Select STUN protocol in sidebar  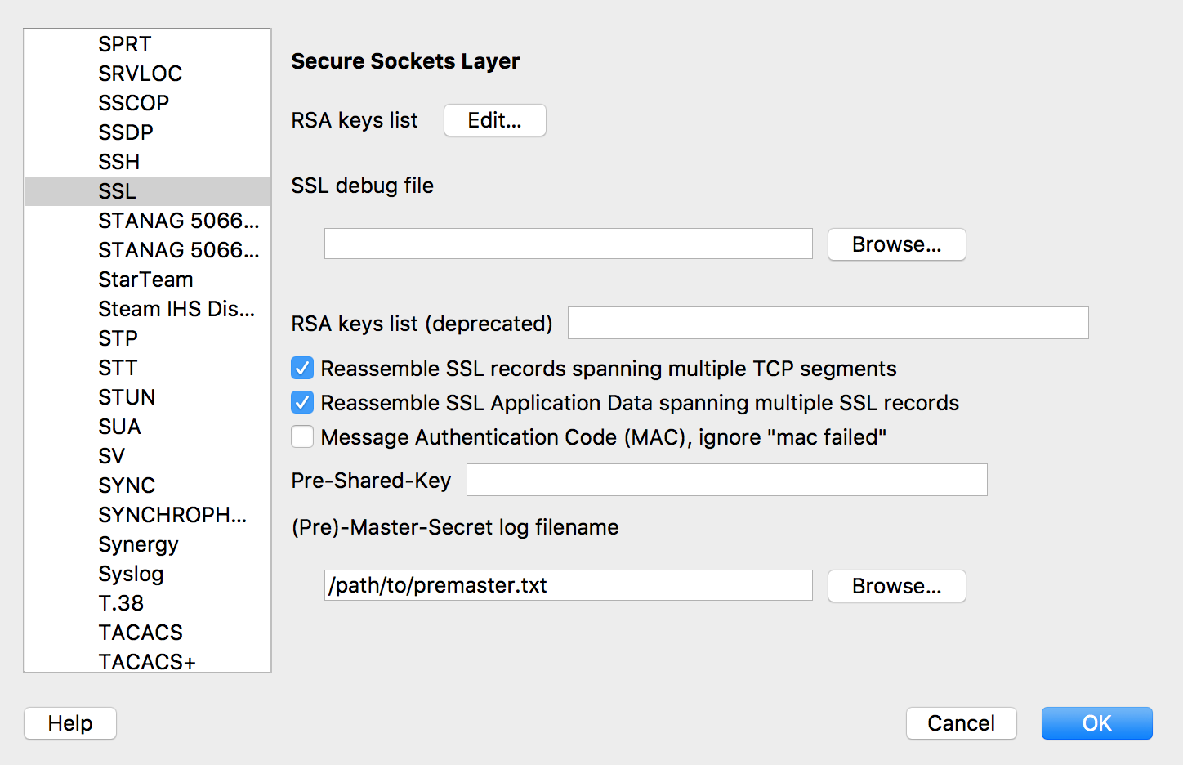point(127,397)
